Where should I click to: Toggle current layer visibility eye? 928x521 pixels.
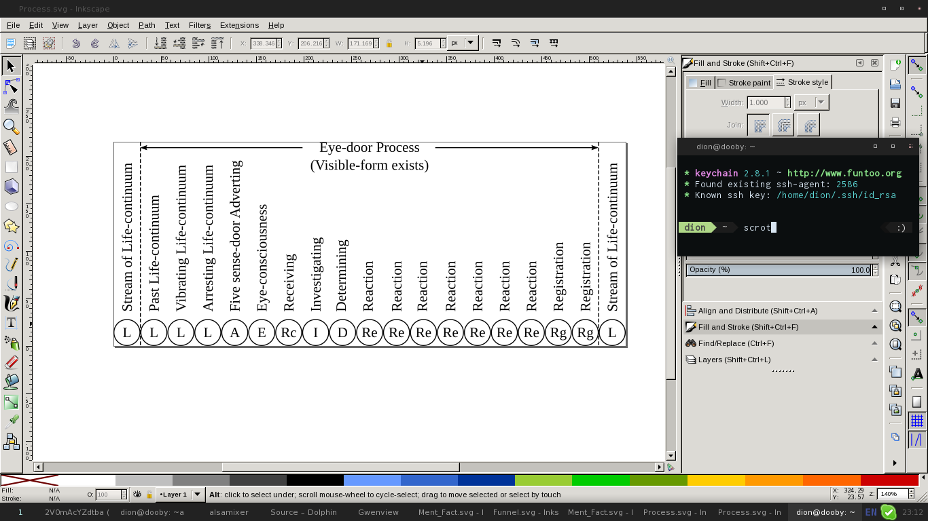pos(137,495)
